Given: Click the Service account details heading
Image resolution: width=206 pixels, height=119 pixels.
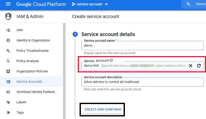Looking at the screenshot, I should [108, 34].
